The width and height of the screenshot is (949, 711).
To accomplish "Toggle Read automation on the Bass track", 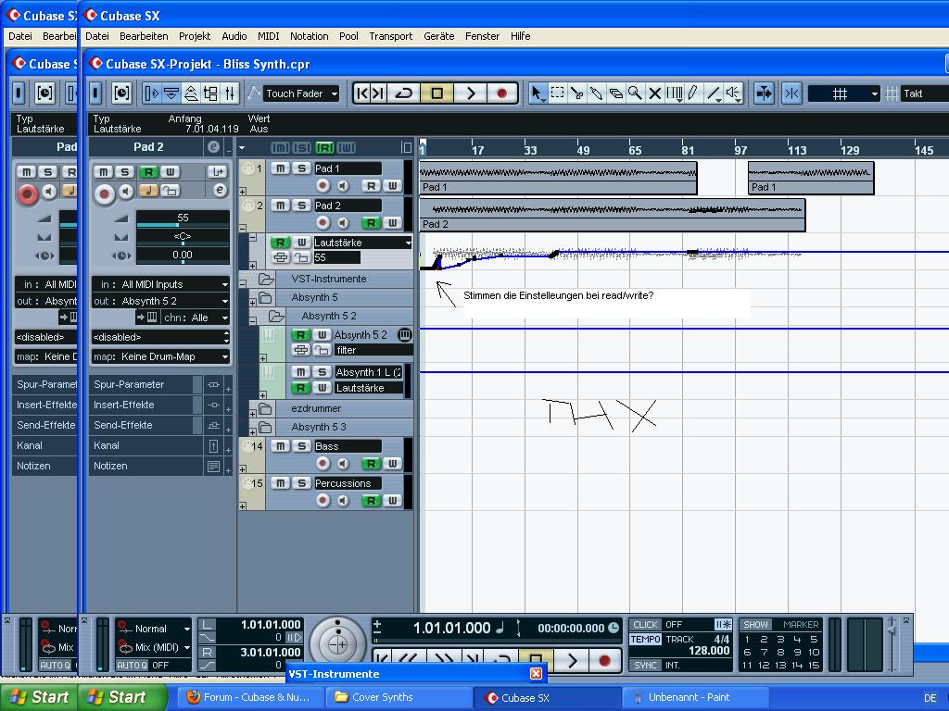I will point(371,464).
